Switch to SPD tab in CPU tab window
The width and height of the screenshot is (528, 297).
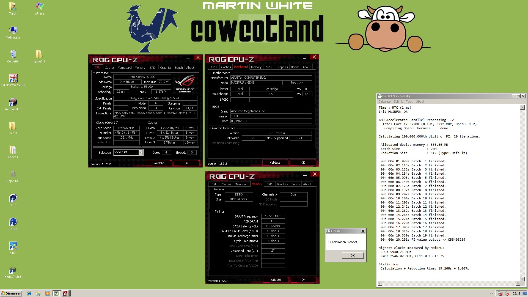tap(153, 68)
